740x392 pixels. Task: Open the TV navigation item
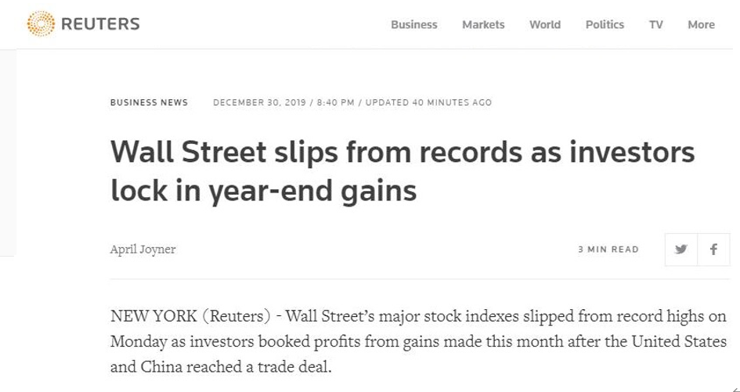[655, 24]
